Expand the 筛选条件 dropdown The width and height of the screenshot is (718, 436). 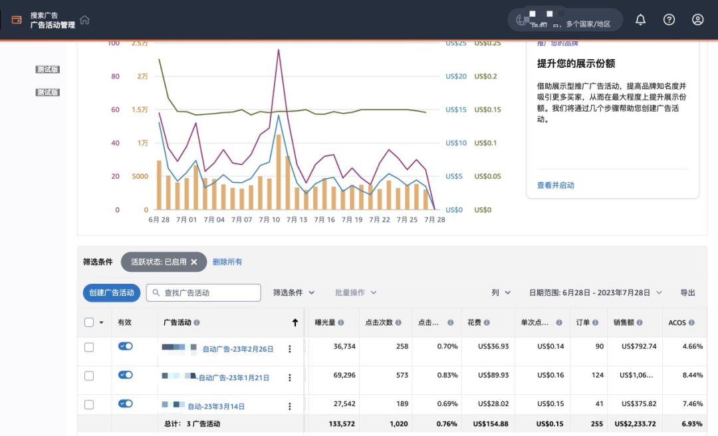pyautogui.click(x=294, y=292)
